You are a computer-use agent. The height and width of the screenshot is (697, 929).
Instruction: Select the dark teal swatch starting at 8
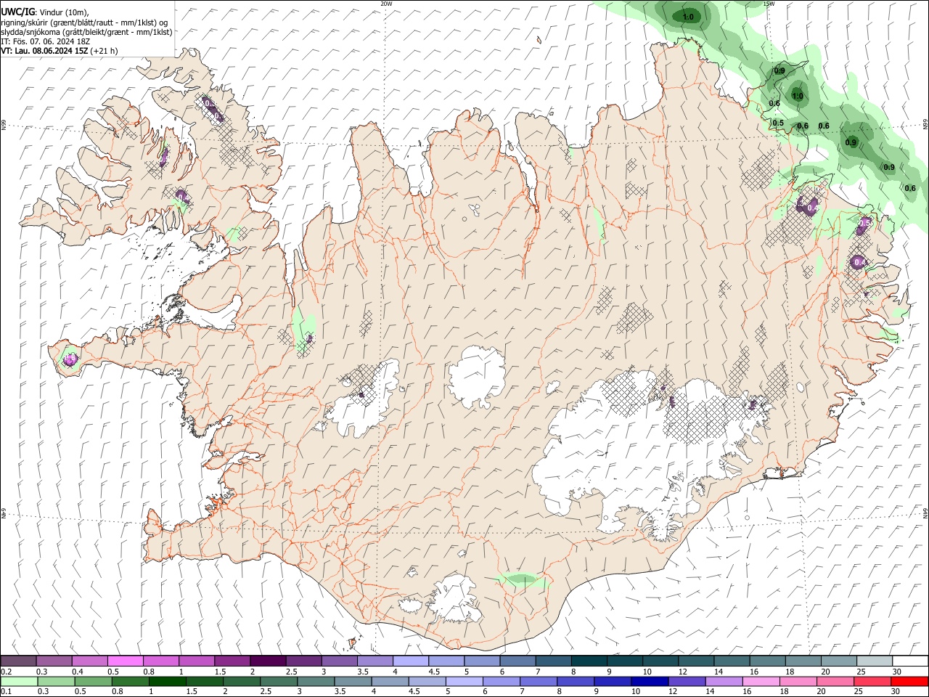click(x=591, y=661)
